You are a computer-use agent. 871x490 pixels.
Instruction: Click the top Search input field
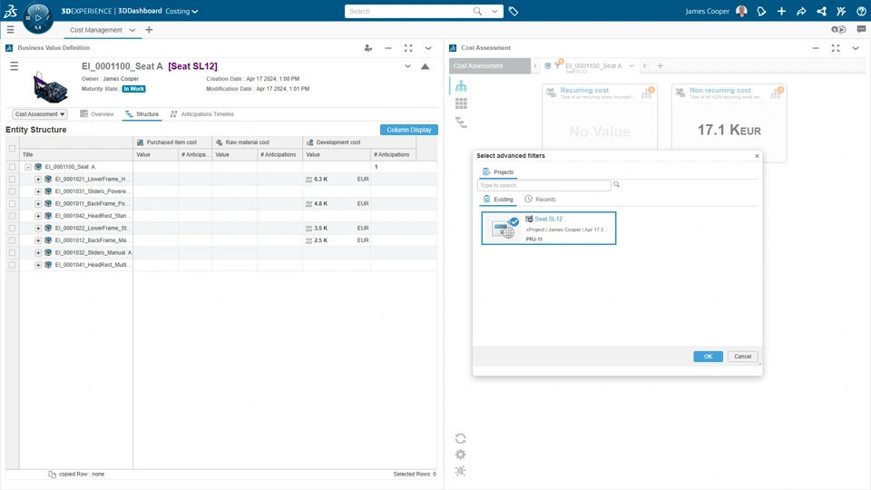click(x=408, y=11)
